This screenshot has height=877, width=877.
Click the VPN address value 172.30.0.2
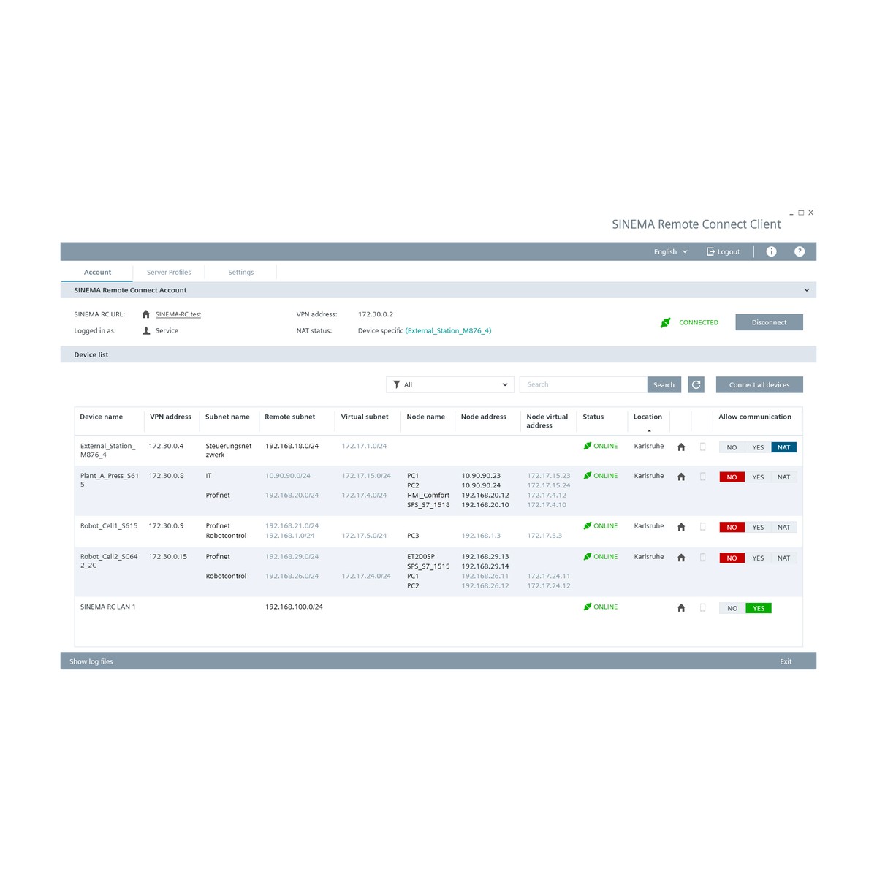(x=376, y=314)
